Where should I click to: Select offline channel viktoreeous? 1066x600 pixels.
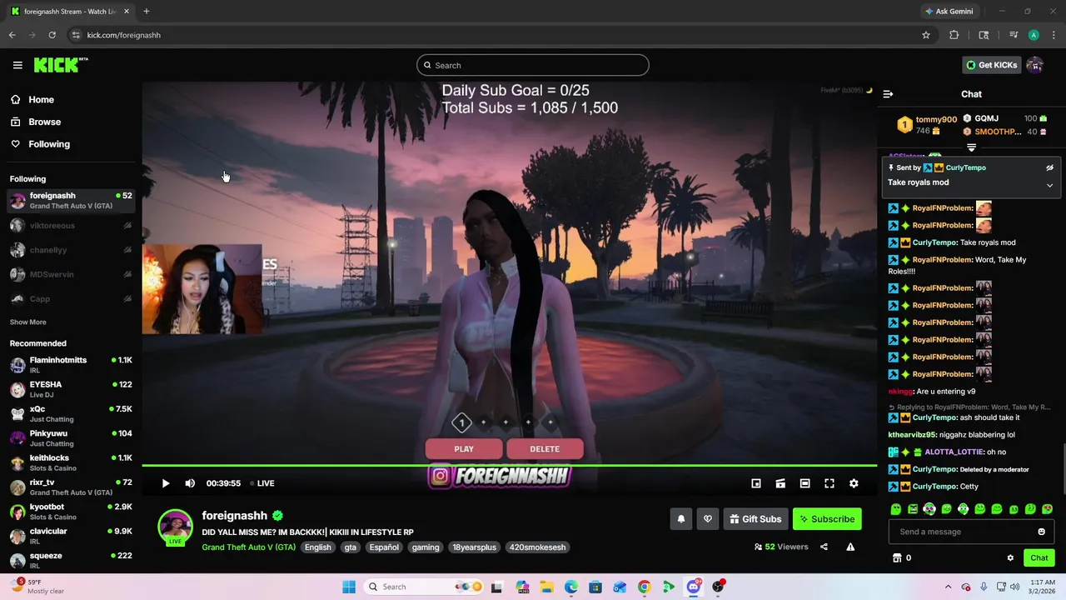71,226
